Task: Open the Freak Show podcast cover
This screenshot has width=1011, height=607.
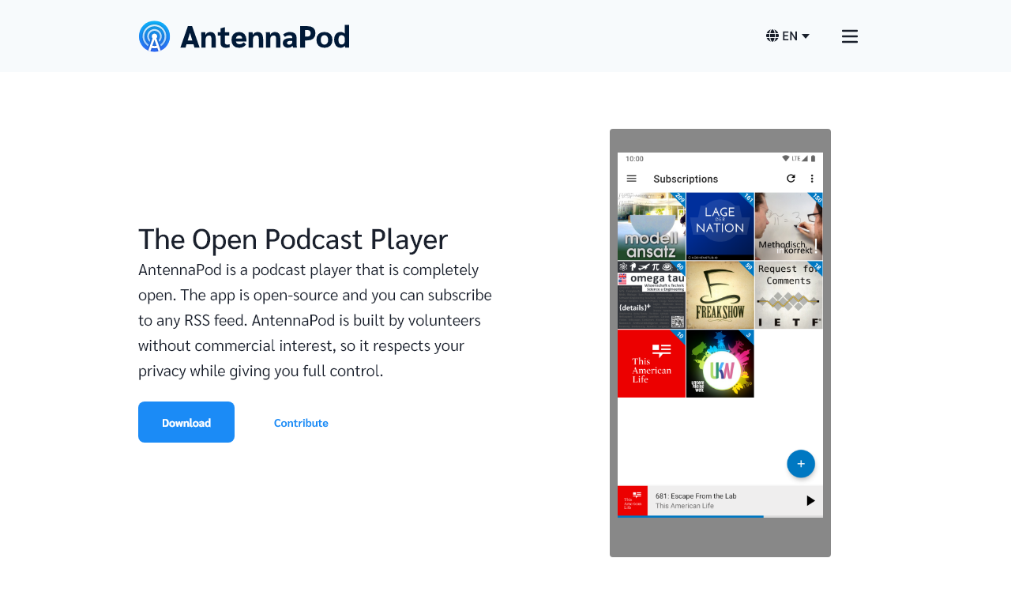Action: coord(720,295)
